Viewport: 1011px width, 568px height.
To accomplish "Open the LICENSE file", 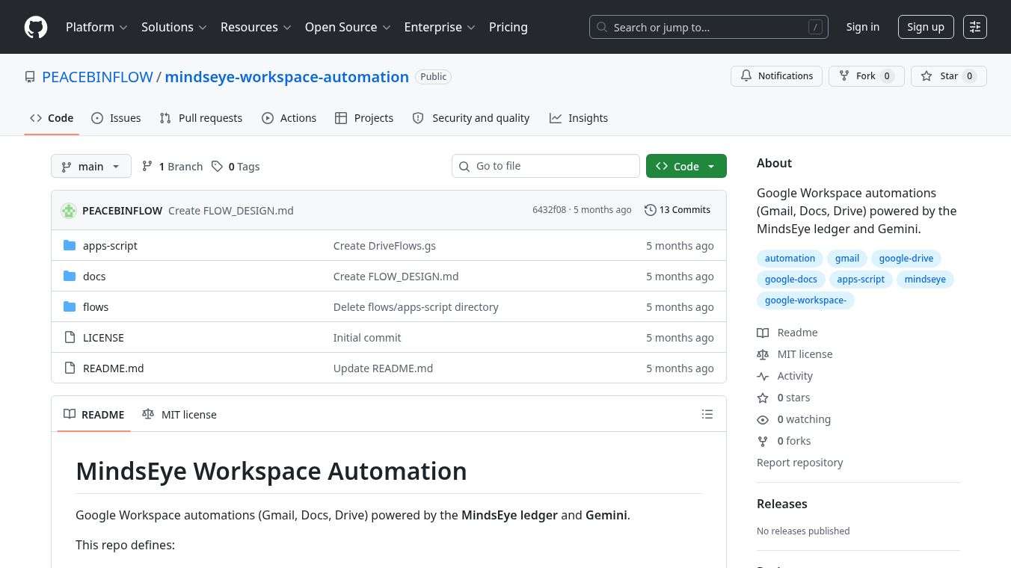I will pyautogui.click(x=103, y=338).
